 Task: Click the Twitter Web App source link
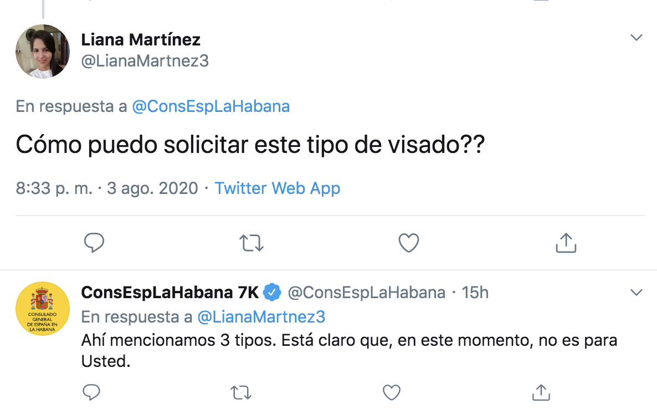pyautogui.click(x=278, y=188)
